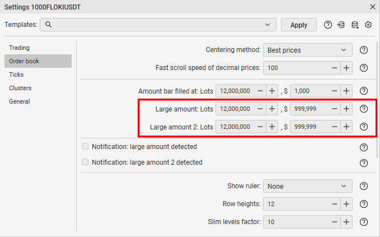This screenshot has height=237, width=380.
Task: Increase Large amount 2 dollar value
Action: coord(346,127)
